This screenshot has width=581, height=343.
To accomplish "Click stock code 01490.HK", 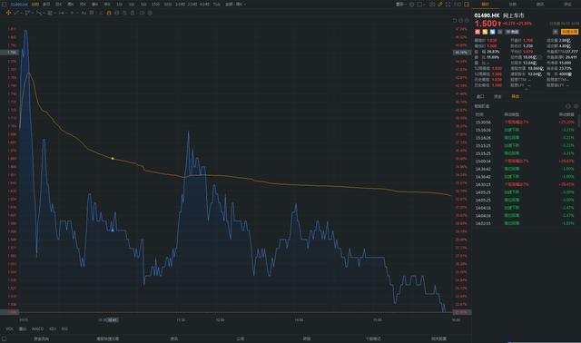I will pos(487,15).
